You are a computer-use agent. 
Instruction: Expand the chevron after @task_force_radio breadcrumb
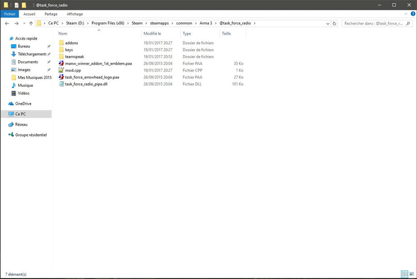(x=254, y=23)
